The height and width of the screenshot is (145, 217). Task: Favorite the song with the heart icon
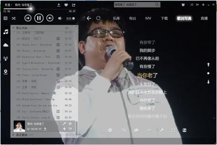(x=66, y=5)
